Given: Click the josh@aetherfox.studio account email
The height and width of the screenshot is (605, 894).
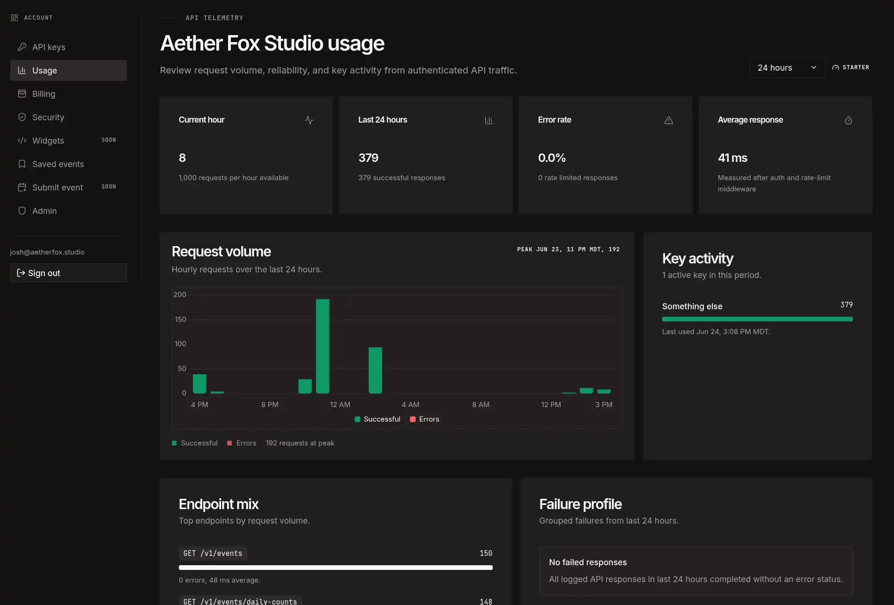Looking at the screenshot, I should [x=47, y=252].
